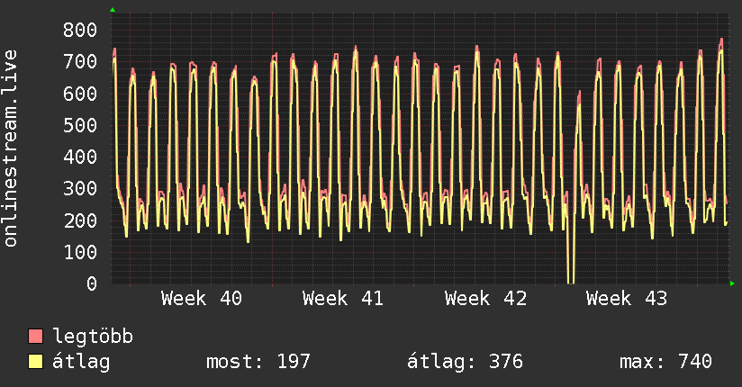The height and width of the screenshot is (387, 742).
Task: Click the 600 y-axis tick label
Action: (80, 94)
